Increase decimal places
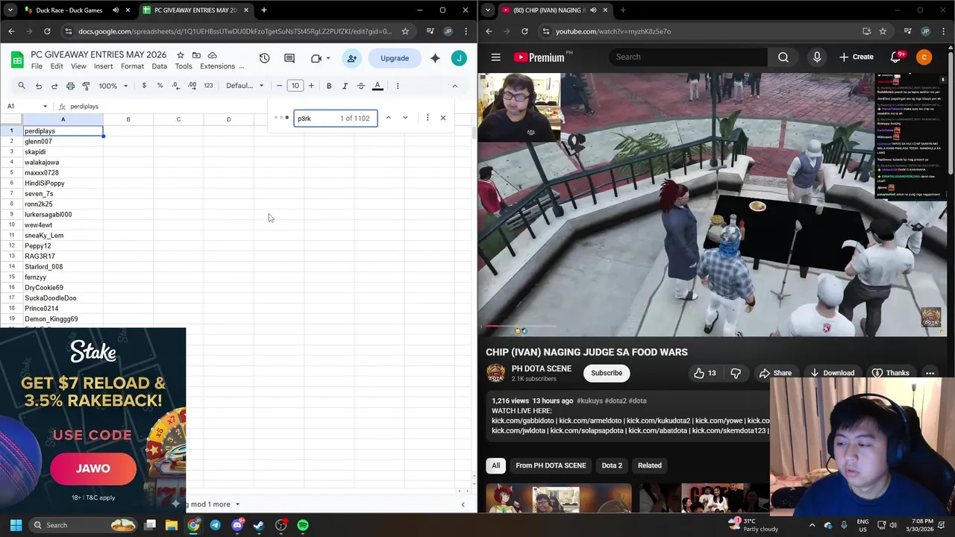 coord(192,86)
